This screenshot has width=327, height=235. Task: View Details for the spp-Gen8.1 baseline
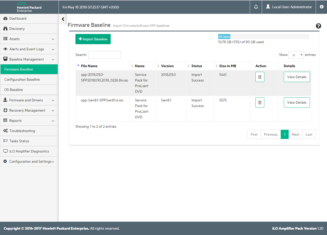point(297,102)
